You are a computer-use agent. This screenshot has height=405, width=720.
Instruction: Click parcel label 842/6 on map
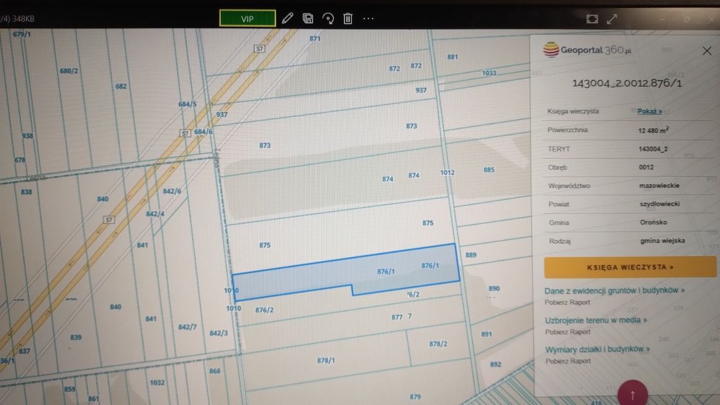click(x=172, y=191)
